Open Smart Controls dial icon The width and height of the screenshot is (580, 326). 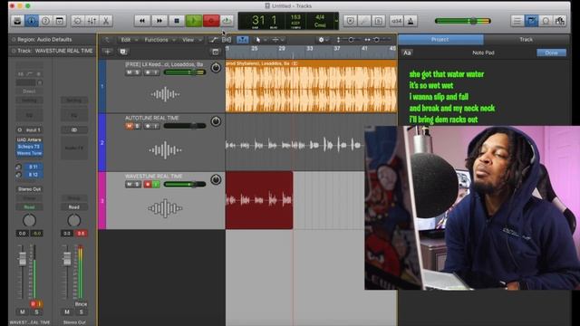(78, 21)
